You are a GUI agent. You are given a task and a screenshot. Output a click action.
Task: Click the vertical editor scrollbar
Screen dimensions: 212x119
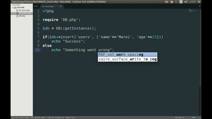point(200,48)
